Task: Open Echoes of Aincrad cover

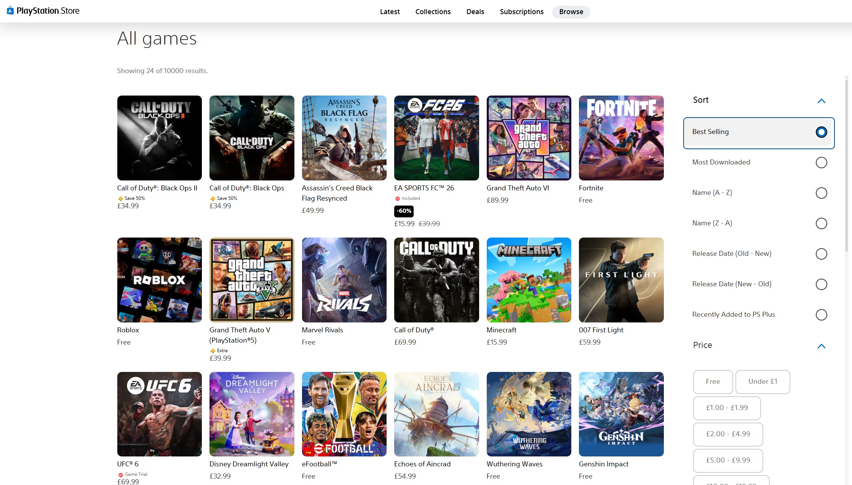Action: pyautogui.click(x=436, y=414)
